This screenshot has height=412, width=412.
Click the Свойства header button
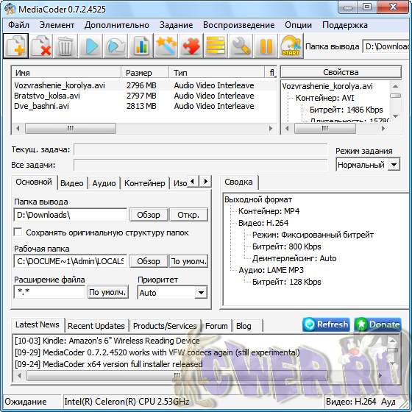point(341,72)
